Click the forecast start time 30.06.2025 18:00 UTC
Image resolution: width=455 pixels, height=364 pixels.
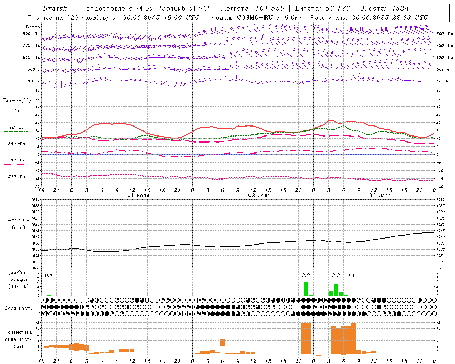tap(161, 17)
